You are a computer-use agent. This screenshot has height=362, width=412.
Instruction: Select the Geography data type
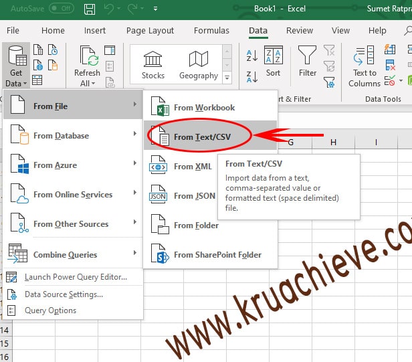point(199,65)
